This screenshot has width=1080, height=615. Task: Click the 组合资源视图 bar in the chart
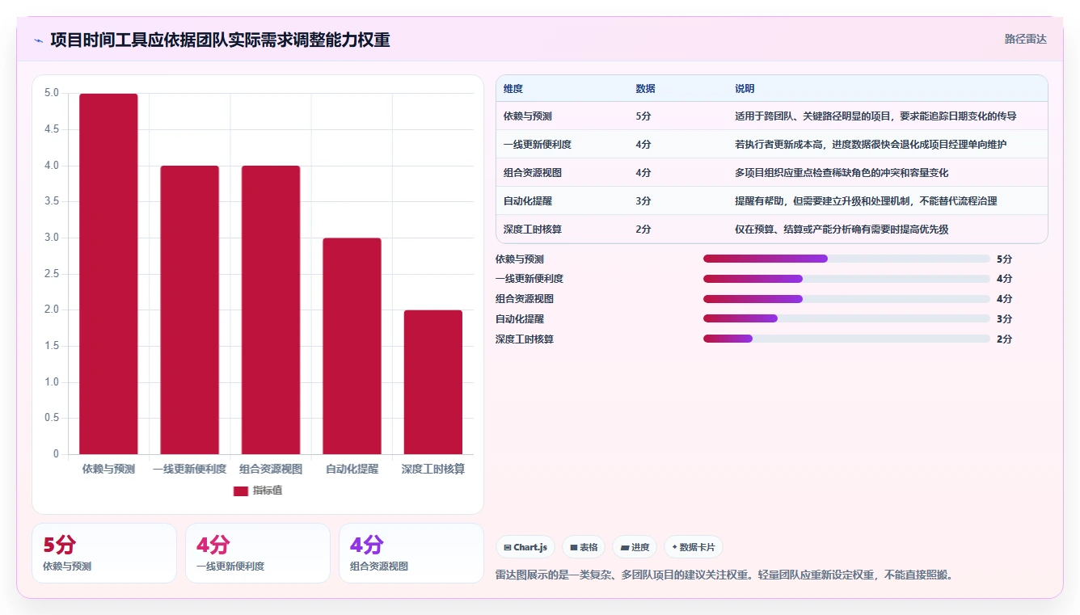pos(271,310)
